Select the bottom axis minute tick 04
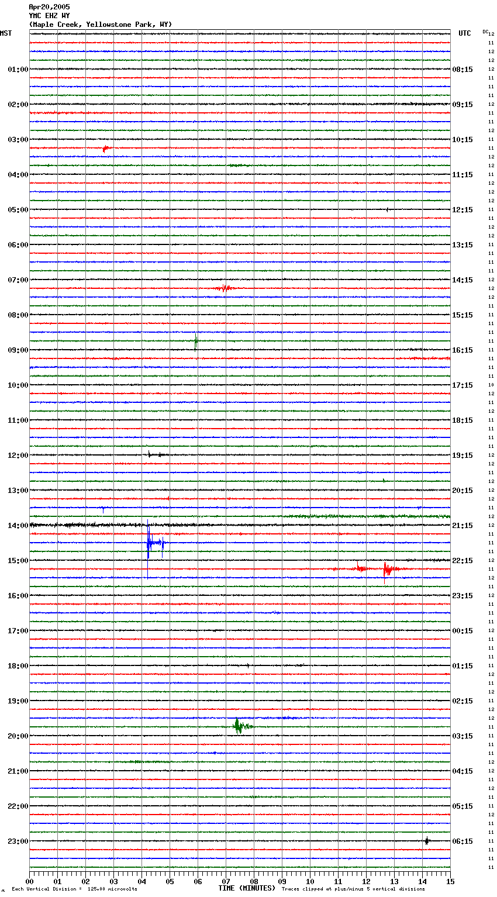Screen dimensions: 497x897 coord(141,882)
